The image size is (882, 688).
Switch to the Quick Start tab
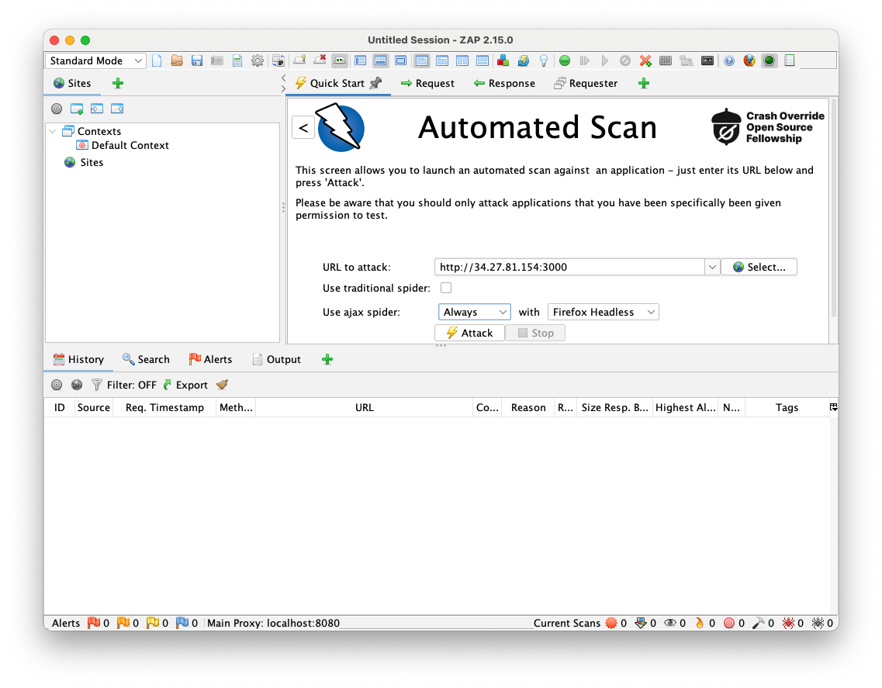tap(337, 83)
